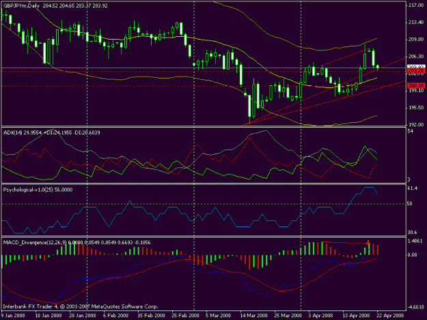Click the red 203.28 price level tag
Viewport: 427px width, 320px height.
[416, 71]
